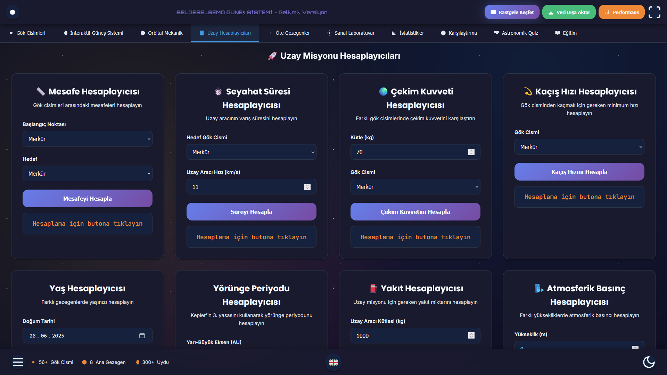Click the round logo icon top left
667x375 pixels.
tap(13, 12)
